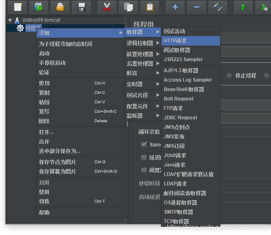Expand the 添加 submenu arrow
This screenshot has height=235, width=271.
click(x=121, y=33)
